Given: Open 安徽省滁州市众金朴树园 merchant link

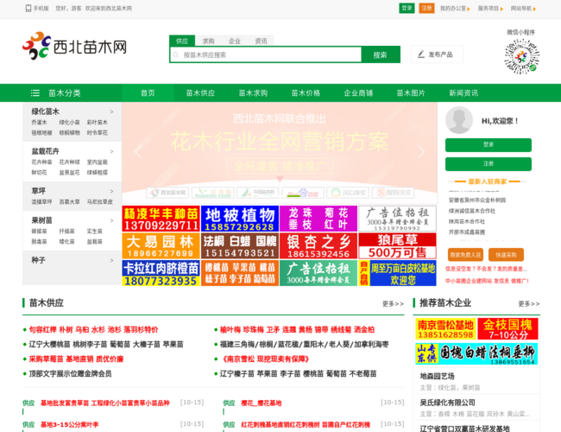Looking at the screenshot, I should point(477,200).
